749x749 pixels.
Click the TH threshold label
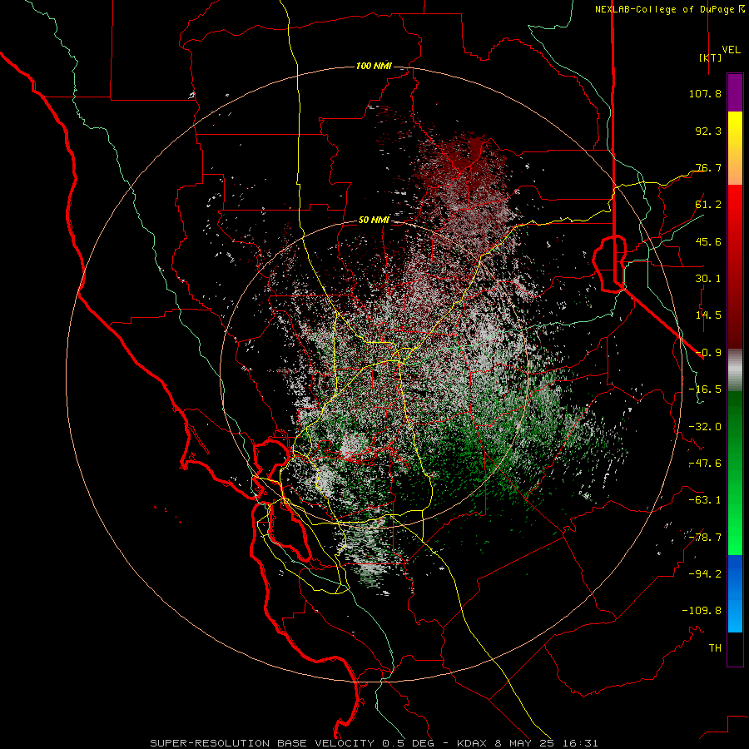tap(715, 648)
